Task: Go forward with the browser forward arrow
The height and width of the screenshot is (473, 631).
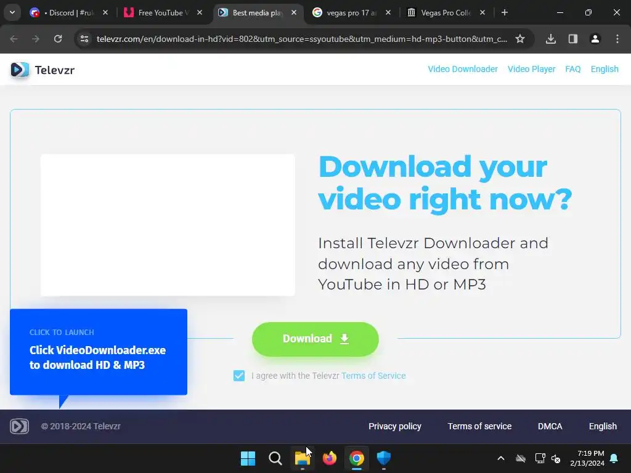Action: (x=36, y=39)
